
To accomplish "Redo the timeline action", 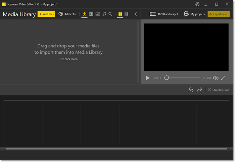I will (x=199, y=90).
